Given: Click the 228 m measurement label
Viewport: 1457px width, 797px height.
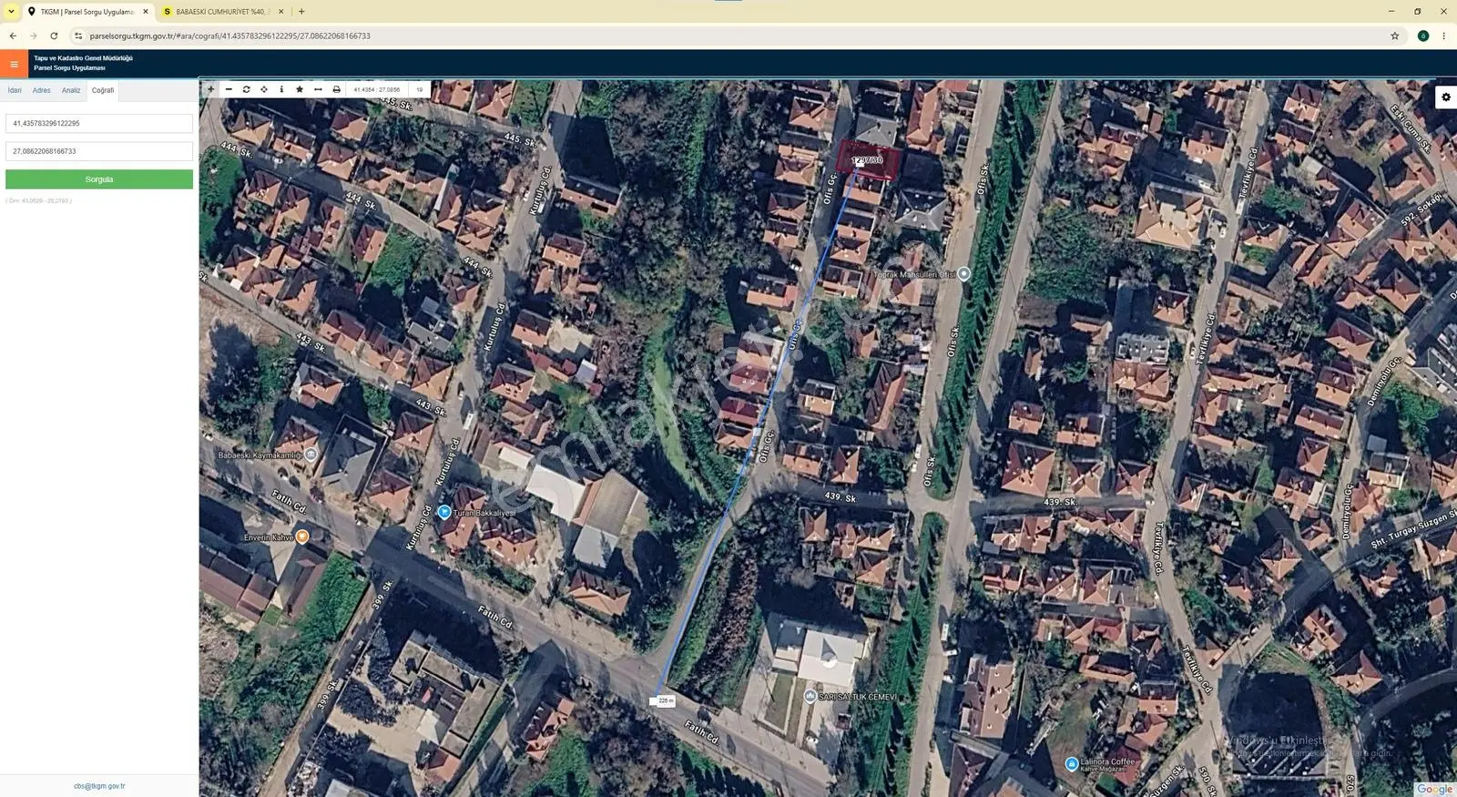Looking at the screenshot, I should (x=666, y=700).
